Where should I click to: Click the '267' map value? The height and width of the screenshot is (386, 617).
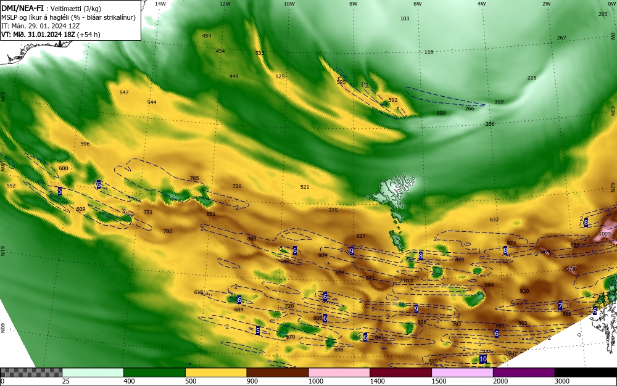click(561, 38)
